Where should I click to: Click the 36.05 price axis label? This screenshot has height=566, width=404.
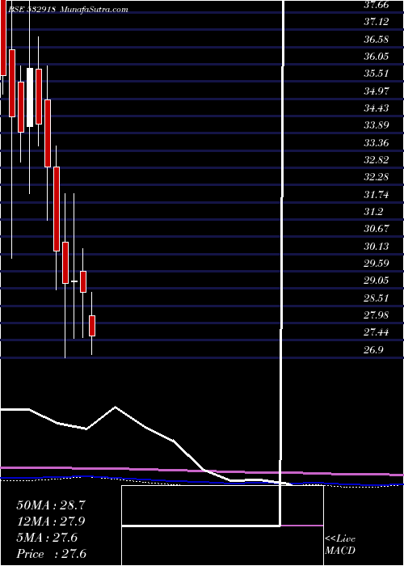click(x=376, y=57)
